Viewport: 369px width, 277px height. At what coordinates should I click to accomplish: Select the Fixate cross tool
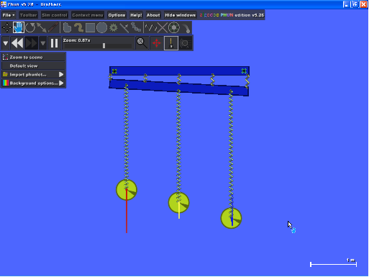pos(163,28)
